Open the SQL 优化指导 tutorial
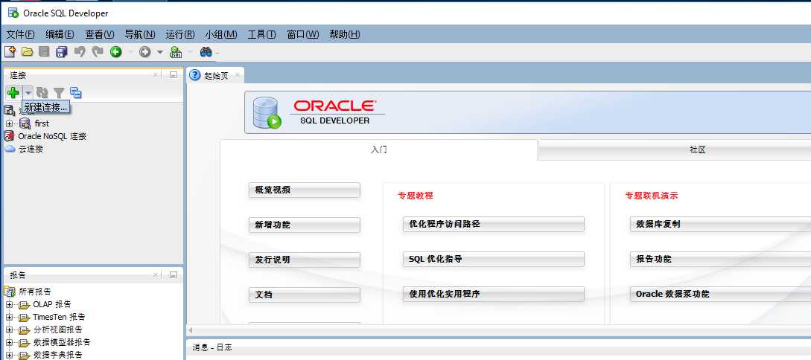 [x=494, y=260]
